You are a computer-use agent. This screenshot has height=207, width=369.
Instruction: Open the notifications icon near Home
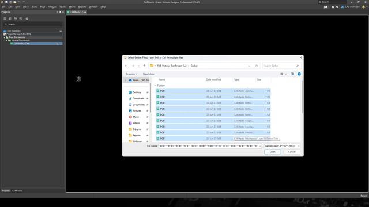[x=326, y=7]
